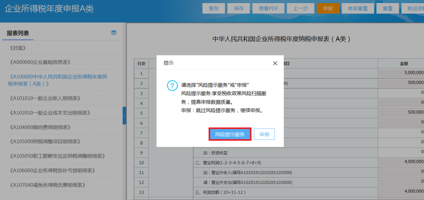Screen dimensions: 424x200
Task: Click the 附送资料 button in the top toolbar
Action: [413, 8]
